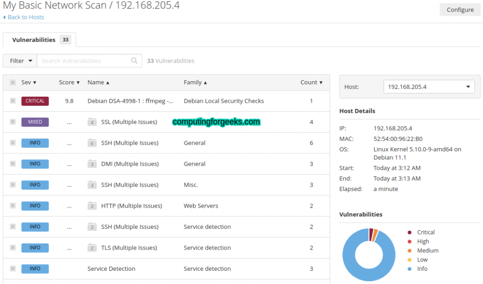Click the SSL group folder icon
The width and height of the screenshot is (483, 284).
coord(92,122)
